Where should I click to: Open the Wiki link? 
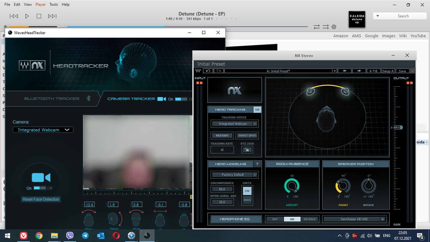403,36
